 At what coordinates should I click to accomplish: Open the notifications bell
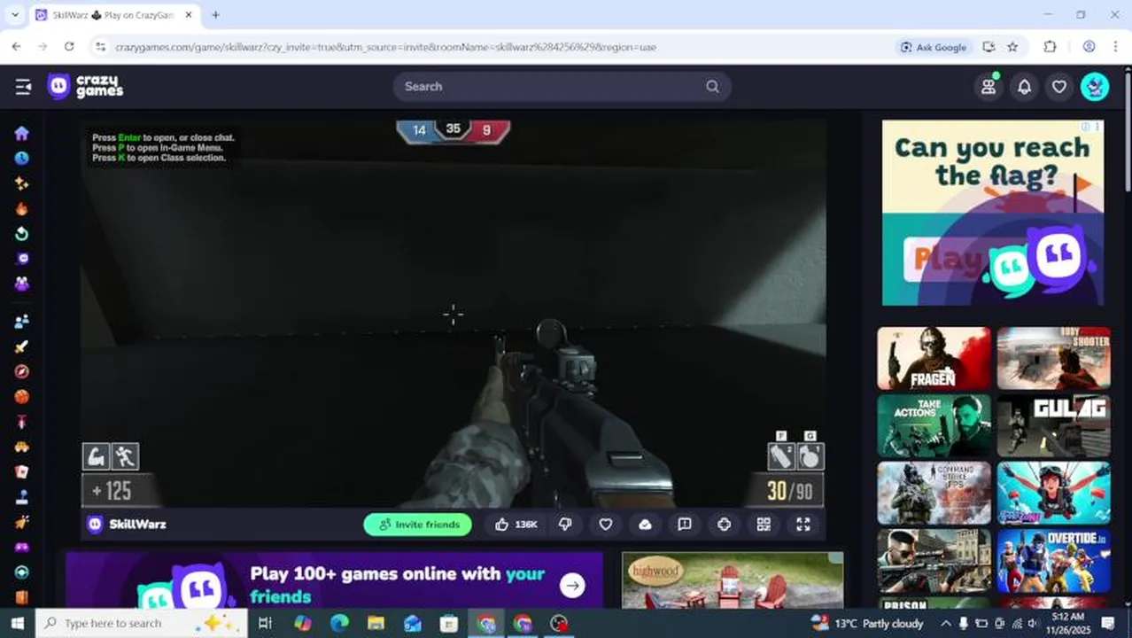[1024, 86]
